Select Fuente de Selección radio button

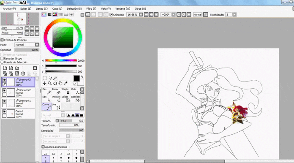click(x=2, y=62)
